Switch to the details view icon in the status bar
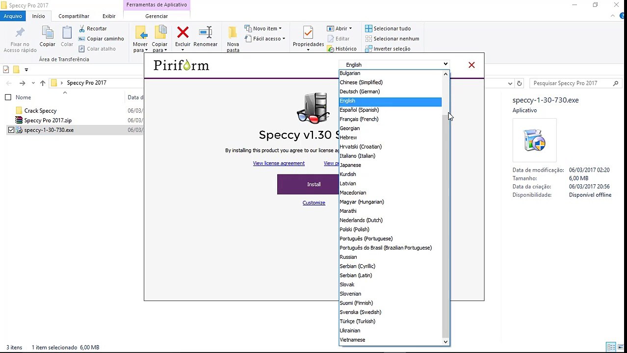The width and height of the screenshot is (627, 353). (611, 347)
